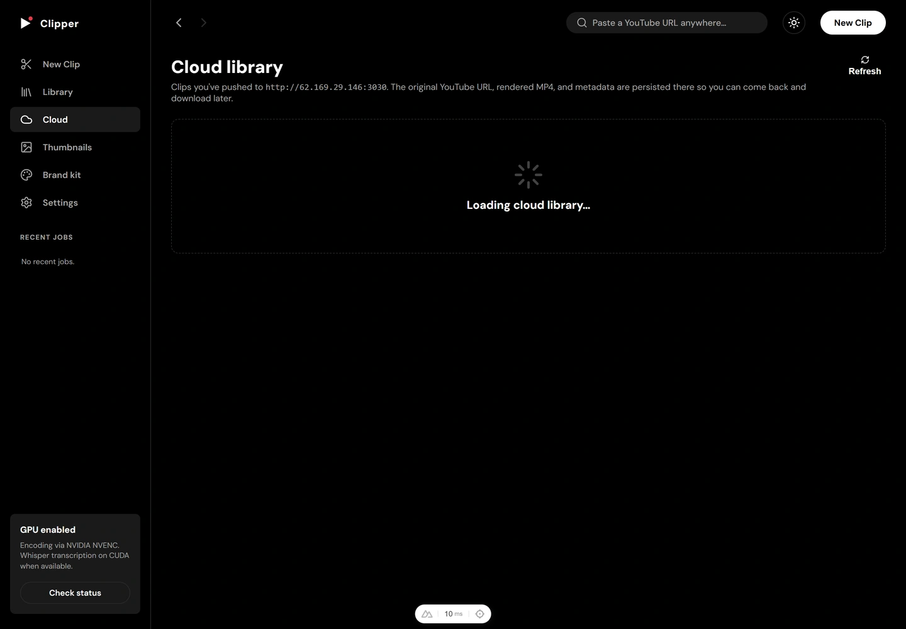Click the component inspector crosshair icon
This screenshot has height=629, width=906.
tap(480, 614)
